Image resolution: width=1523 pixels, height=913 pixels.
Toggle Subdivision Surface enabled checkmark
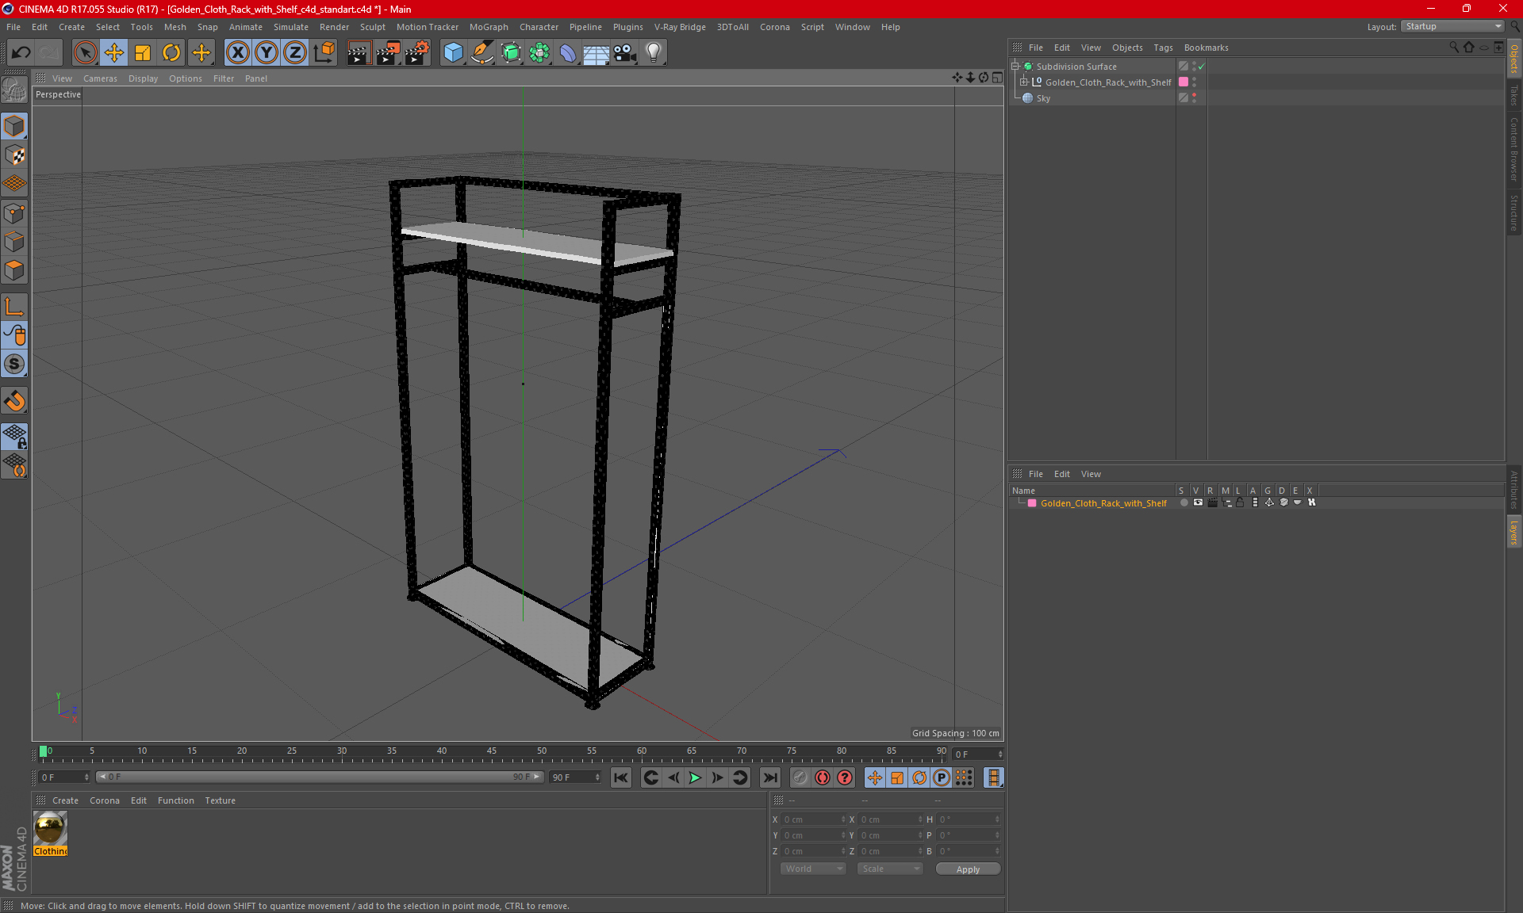point(1202,67)
